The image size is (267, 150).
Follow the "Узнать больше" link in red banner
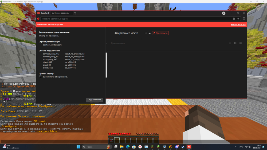tap(238, 25)
